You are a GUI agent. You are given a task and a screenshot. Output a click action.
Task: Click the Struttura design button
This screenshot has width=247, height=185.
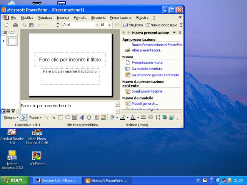click(133, 25)
